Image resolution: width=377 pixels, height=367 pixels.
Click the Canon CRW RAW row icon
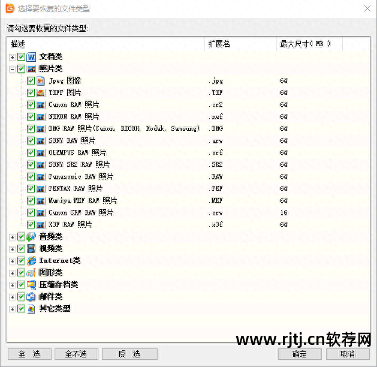[41, 213]
